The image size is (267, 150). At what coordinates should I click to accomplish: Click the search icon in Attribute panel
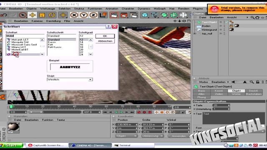[x=252, y=82]
